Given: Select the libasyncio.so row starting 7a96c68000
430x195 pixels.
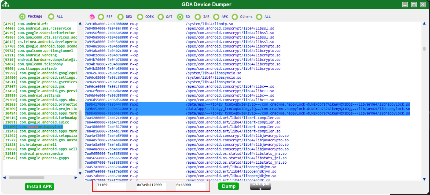Looking at the screenshot, I should [x=163, y=78].
